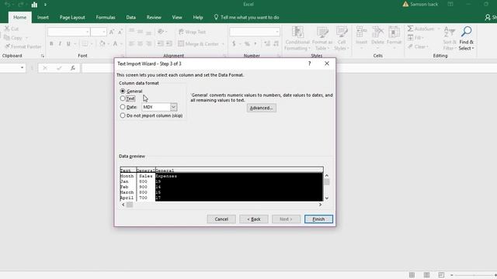
Task: Toggle Italic formatting
Action: point(60,43)
